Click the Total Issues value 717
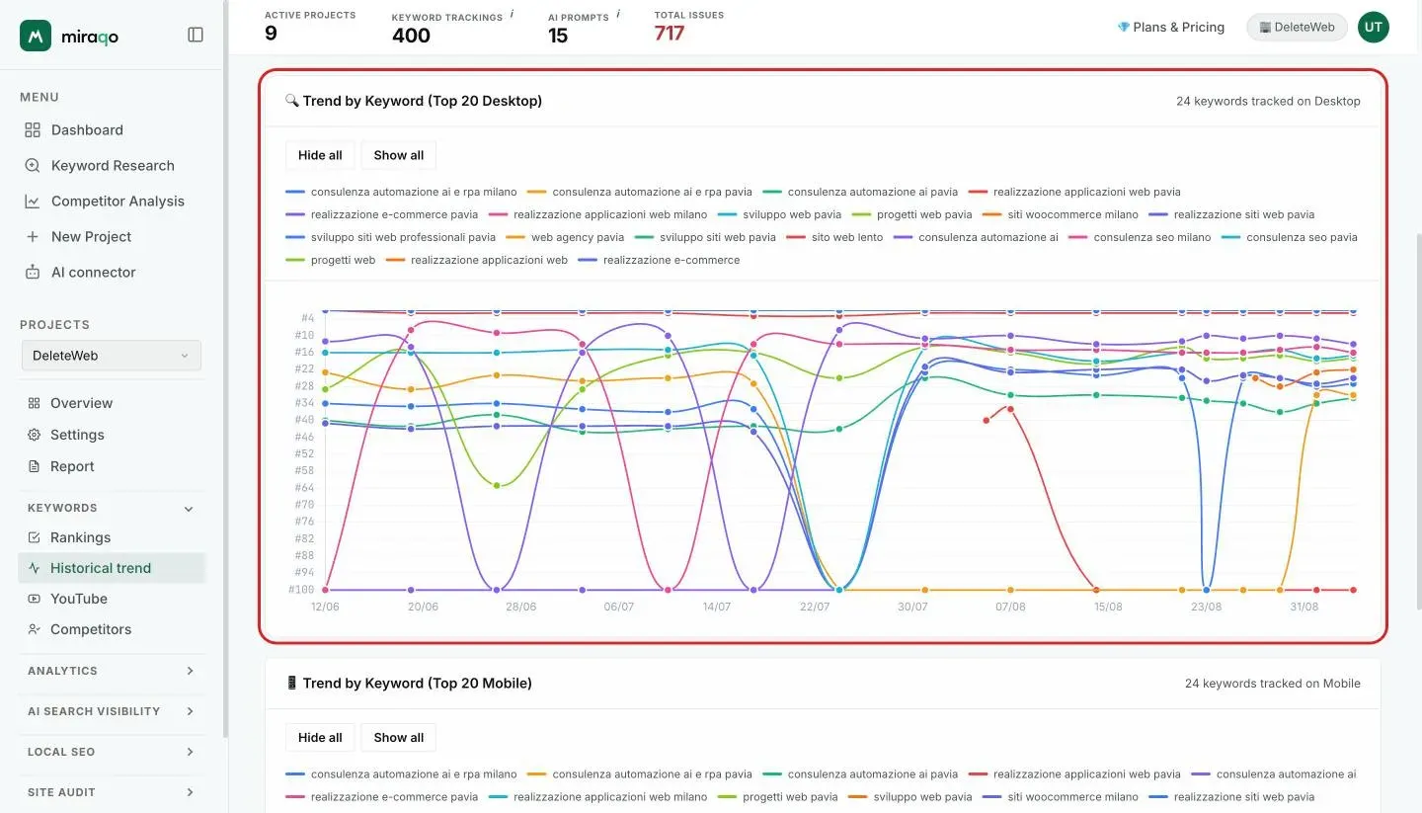Image resolution: width=1422 pixels, height=813 pixels. click(670, 34)
